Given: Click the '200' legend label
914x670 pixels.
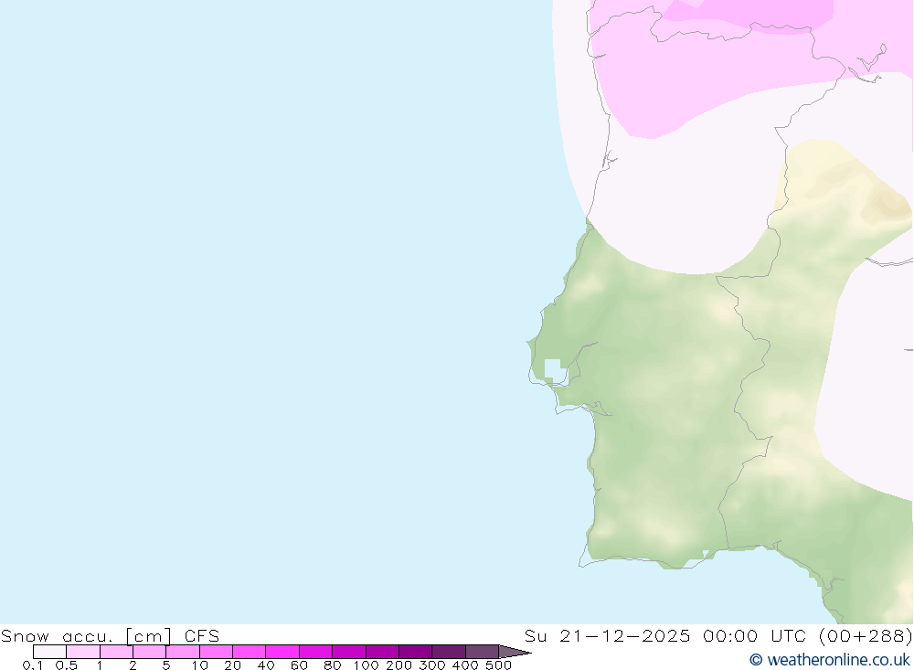Looking at the screenshot, I should (x=399, y=665).
